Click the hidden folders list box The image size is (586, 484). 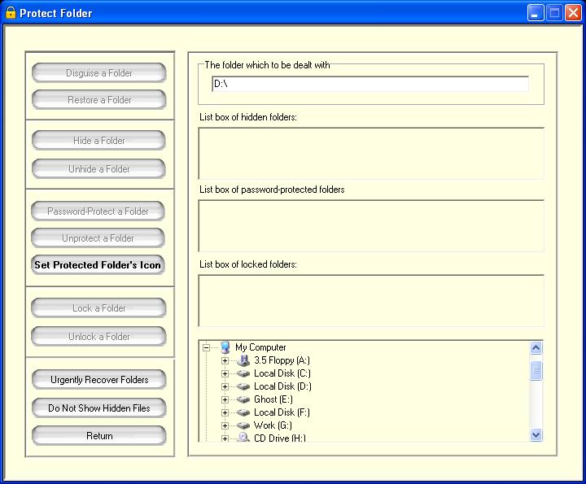pyautogui.click(x=371, y=154)
